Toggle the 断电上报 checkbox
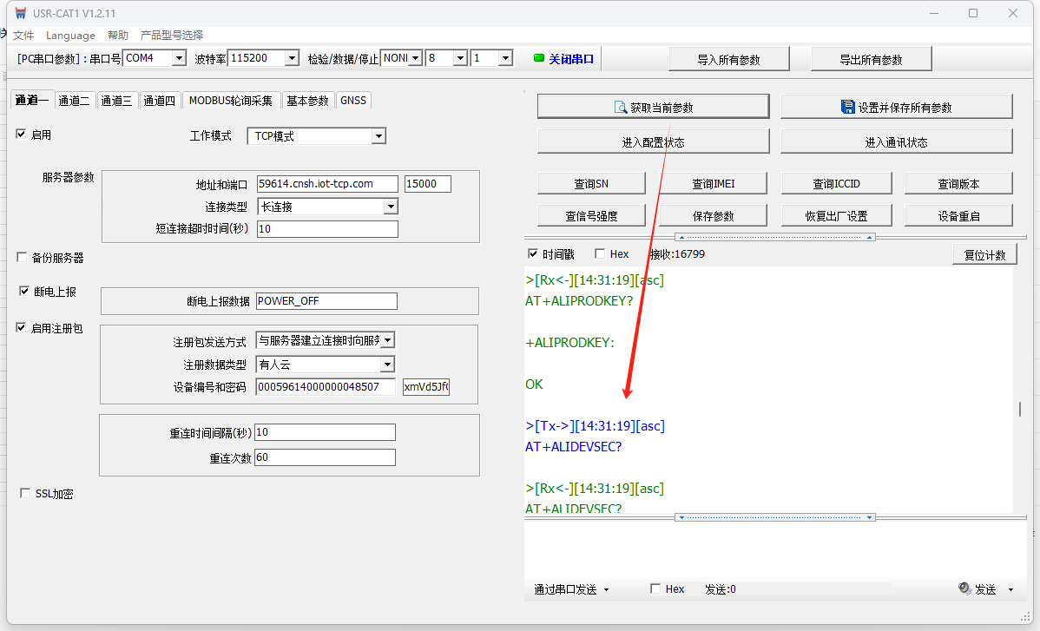Viewport: 1040px width, 631px height. 24,291
